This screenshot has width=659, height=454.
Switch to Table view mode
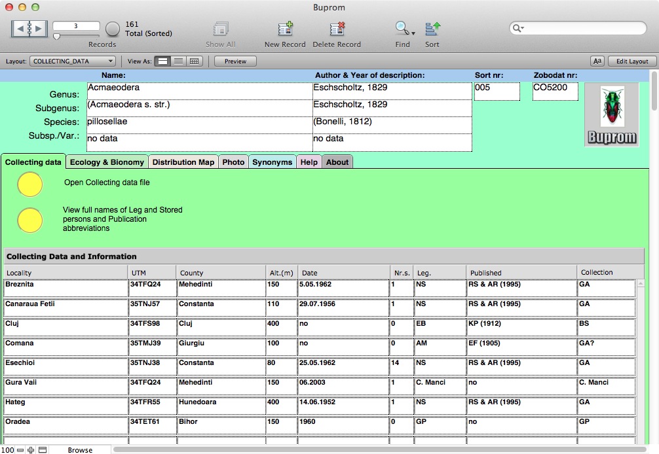tap(194, 61)
